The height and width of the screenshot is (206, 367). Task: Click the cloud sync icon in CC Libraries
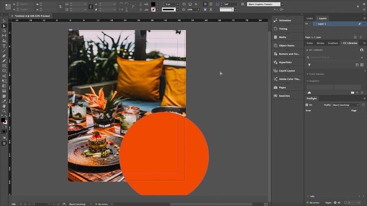tap(309, 93)
